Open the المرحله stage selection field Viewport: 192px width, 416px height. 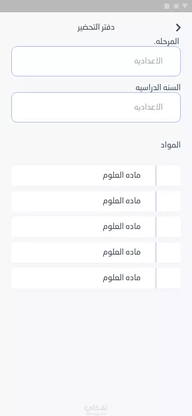[96, 61]
